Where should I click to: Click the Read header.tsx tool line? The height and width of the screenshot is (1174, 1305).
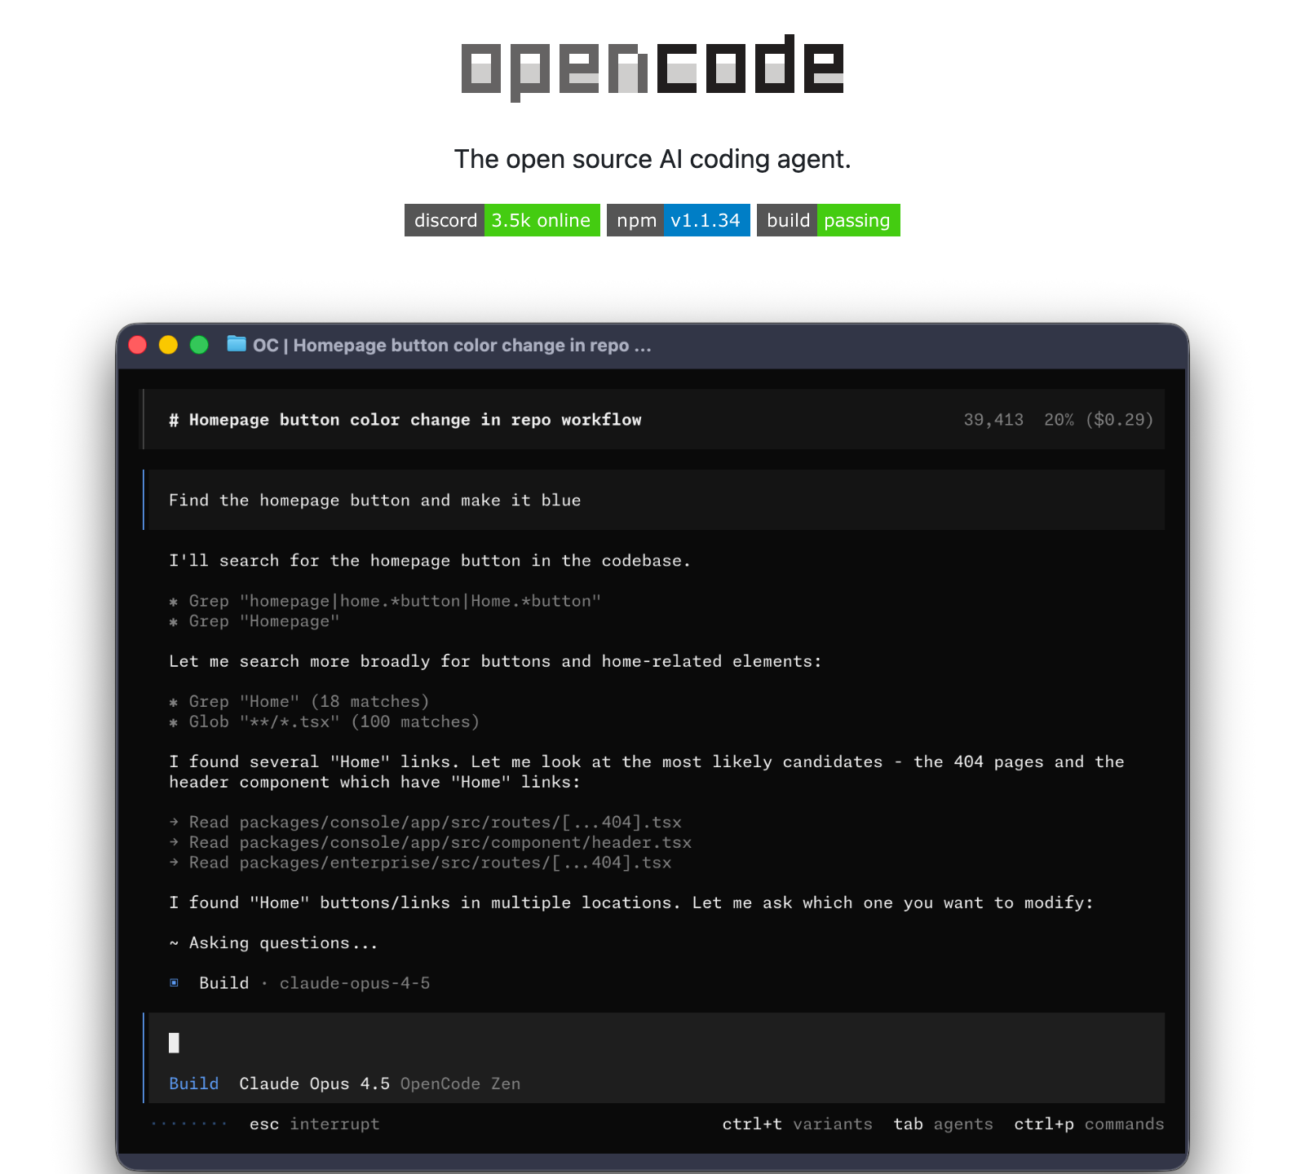pyautogui.click(x=440, y=842)
